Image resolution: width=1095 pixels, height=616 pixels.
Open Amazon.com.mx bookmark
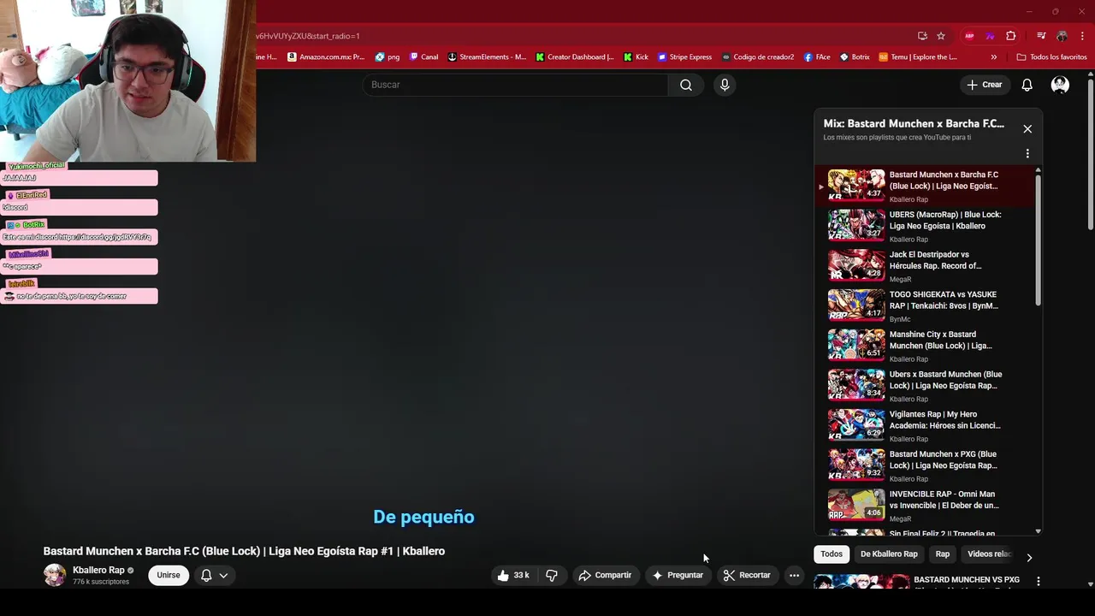click(326, 57)
